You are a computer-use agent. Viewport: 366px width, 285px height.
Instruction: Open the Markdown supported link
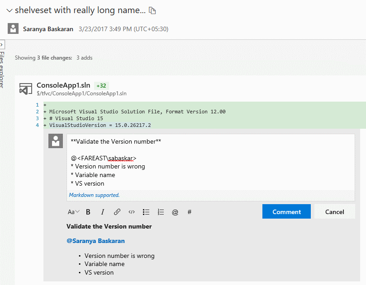click(94, 195)
